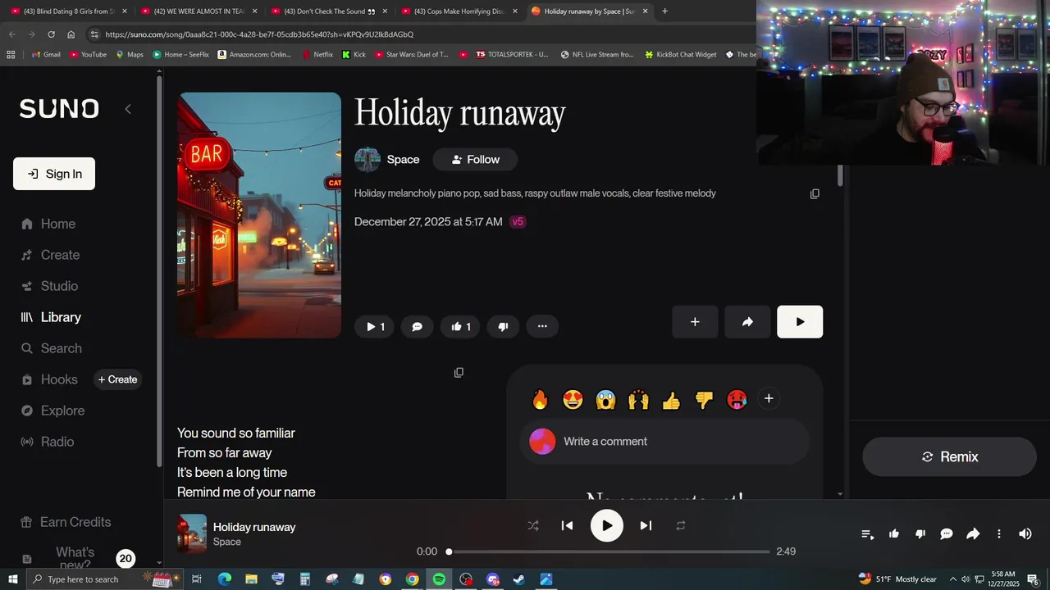Share the track from the player bar
1050x590 pixels.
(973, 534)
